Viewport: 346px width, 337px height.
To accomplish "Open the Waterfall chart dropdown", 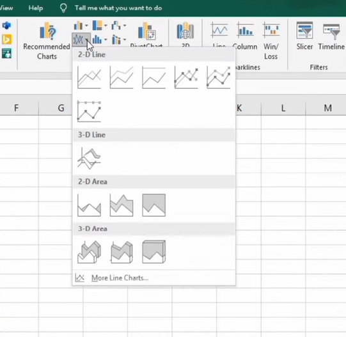I will point(119,26).
